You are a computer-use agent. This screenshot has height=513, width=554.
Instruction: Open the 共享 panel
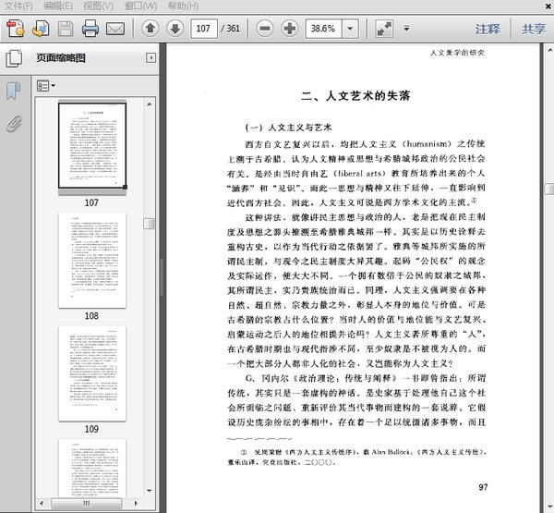[x=534, y=29]
